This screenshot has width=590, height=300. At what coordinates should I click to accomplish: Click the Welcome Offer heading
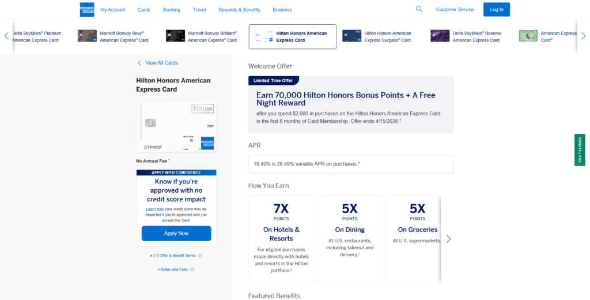270,66
